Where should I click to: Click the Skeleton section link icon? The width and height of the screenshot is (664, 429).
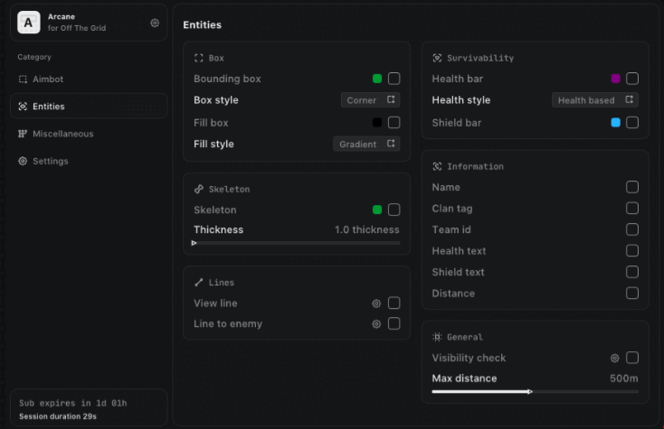(x=199, y=190)
